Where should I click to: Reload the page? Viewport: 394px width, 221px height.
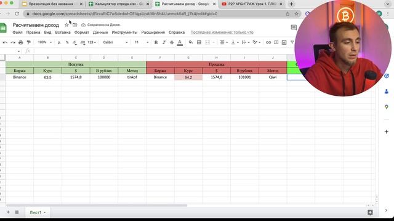click(x=17, y=14)
